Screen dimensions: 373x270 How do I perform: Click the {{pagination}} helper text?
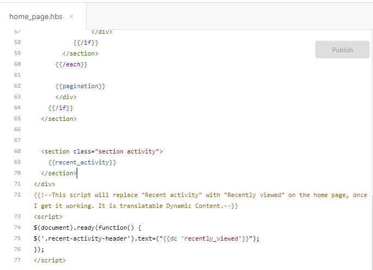80,86
